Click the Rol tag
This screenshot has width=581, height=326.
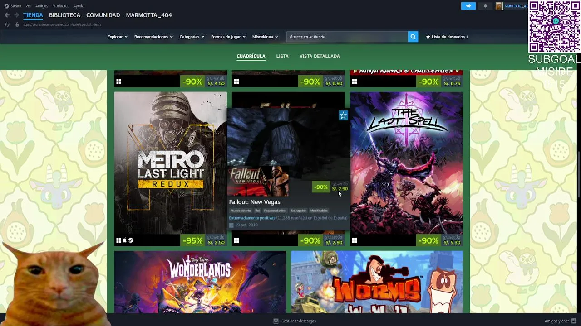(x=257, y=211)
